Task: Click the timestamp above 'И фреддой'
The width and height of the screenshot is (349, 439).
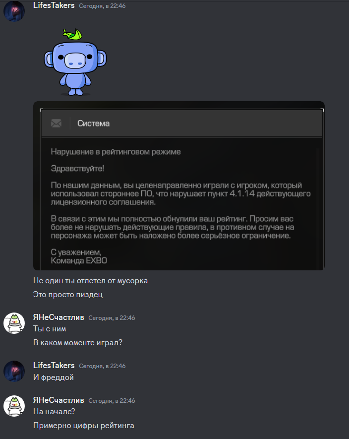Action: [x=102, y=366]
